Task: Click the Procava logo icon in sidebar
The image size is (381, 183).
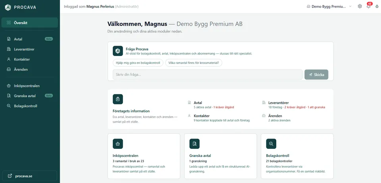Action: pos(8,7)
